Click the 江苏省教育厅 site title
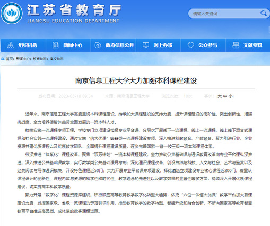Image resolution: width=270 pixels, height=226 pixels. tap(74, 11)
